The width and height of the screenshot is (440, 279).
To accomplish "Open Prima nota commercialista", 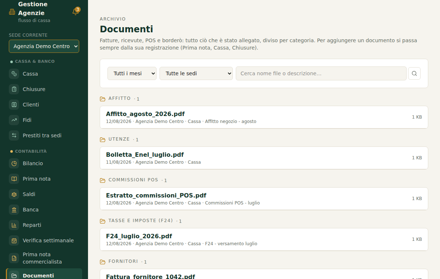I will (x=44, y=258).
